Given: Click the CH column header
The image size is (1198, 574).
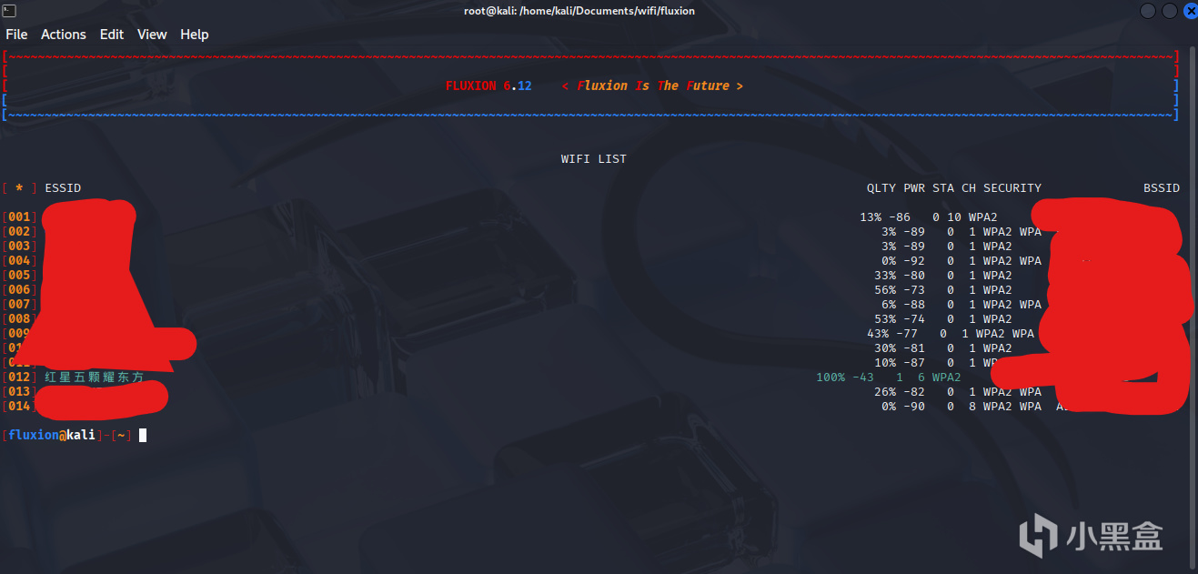Looking at the screenshot, I should (969, 188).
